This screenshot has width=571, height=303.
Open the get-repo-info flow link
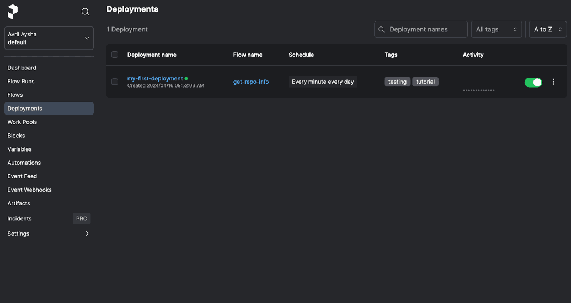pyautogui.click(x=251, y=82)
